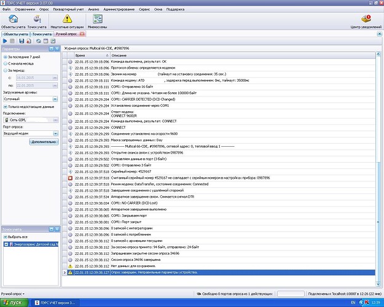Click the log scrollbar up arrow
Viewport: 384px width, 307px height.
tap(378, 54)
